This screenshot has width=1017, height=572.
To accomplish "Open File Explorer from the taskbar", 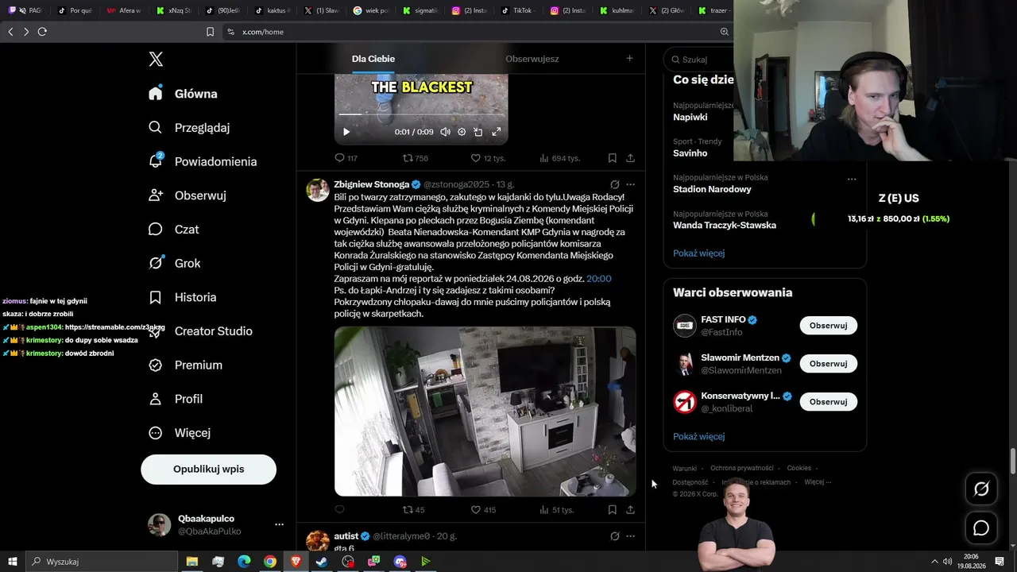I will (192, 562).
